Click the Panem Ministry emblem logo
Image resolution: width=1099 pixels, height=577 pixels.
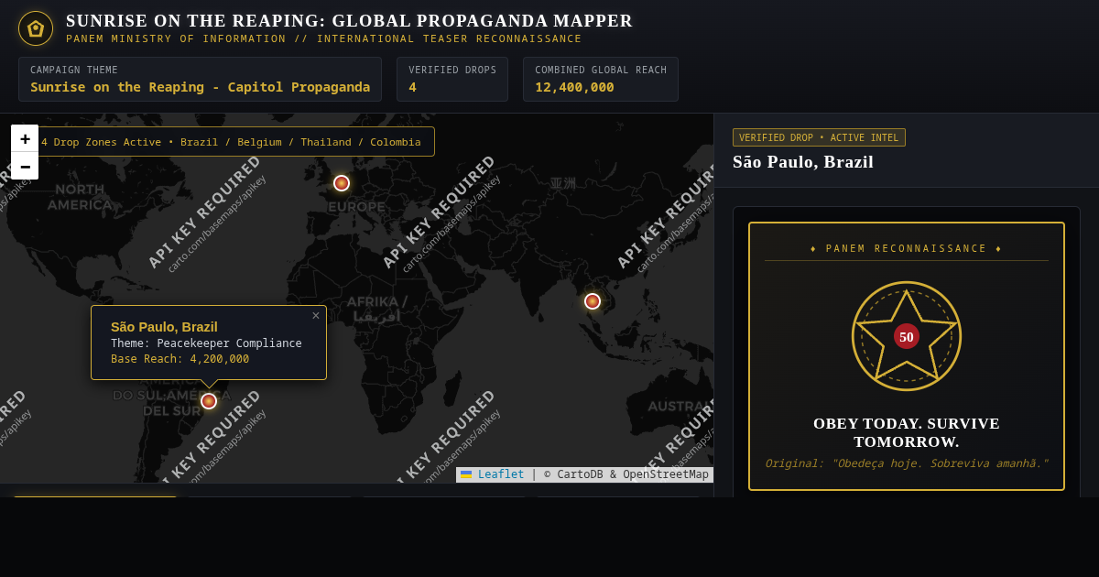pos(36,28)
